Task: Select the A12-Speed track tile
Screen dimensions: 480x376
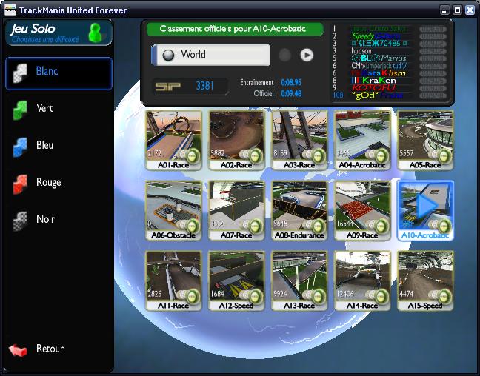Action: [x=236, y=277]
